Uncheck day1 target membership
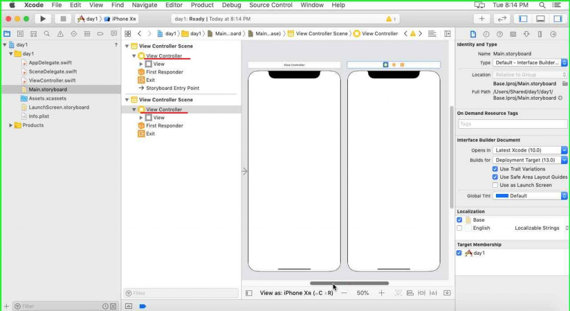Screen dimensions: 570x311 click(x=459, y=252)
